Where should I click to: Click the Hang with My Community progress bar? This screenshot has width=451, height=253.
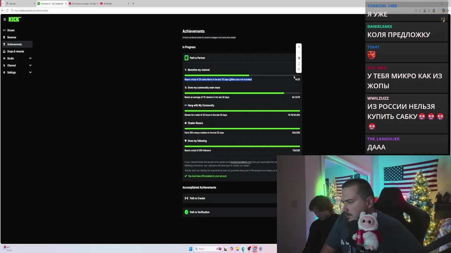(242, 111)
